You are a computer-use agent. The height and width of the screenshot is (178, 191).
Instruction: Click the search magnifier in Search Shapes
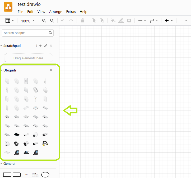pyautogui.click(x=50, y=33)
